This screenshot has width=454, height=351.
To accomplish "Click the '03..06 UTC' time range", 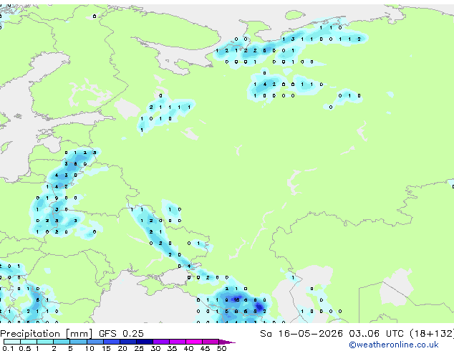I will coord(376,334).
